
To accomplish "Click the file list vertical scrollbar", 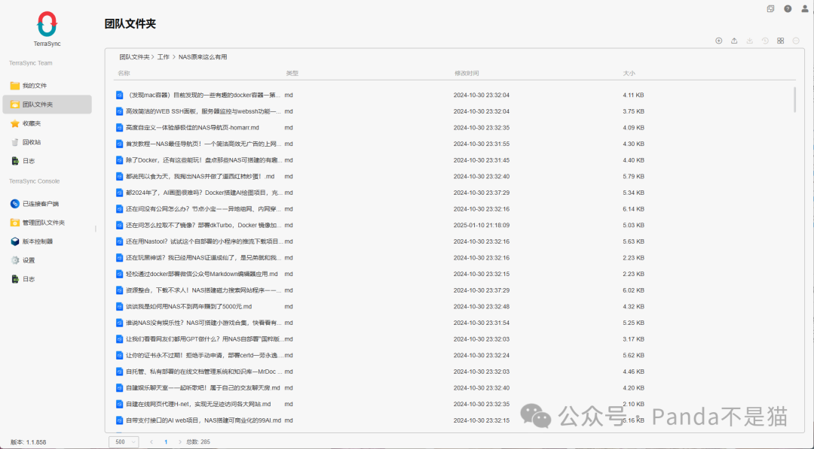I will pyautogui.click(x=794, y=99).
